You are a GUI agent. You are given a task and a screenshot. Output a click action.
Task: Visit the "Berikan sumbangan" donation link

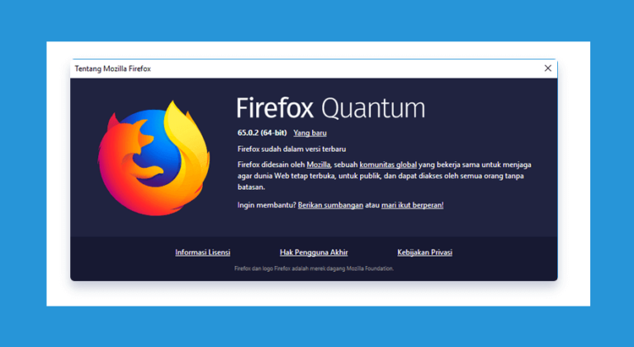coord(330,205)
